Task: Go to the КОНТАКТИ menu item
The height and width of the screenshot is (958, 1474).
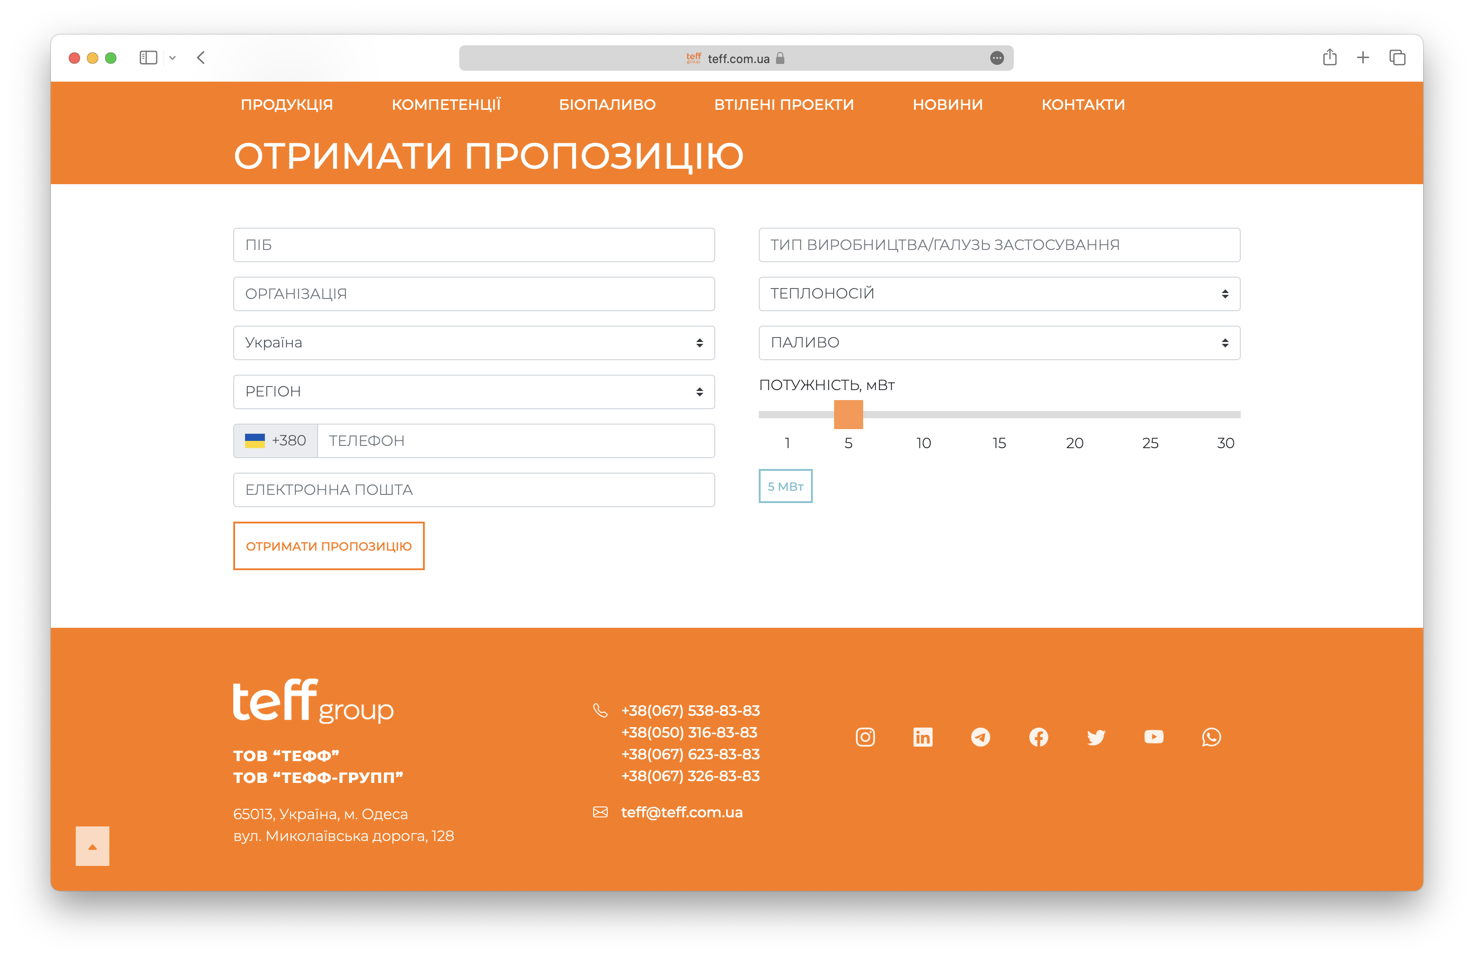Action: (1083, 105)
